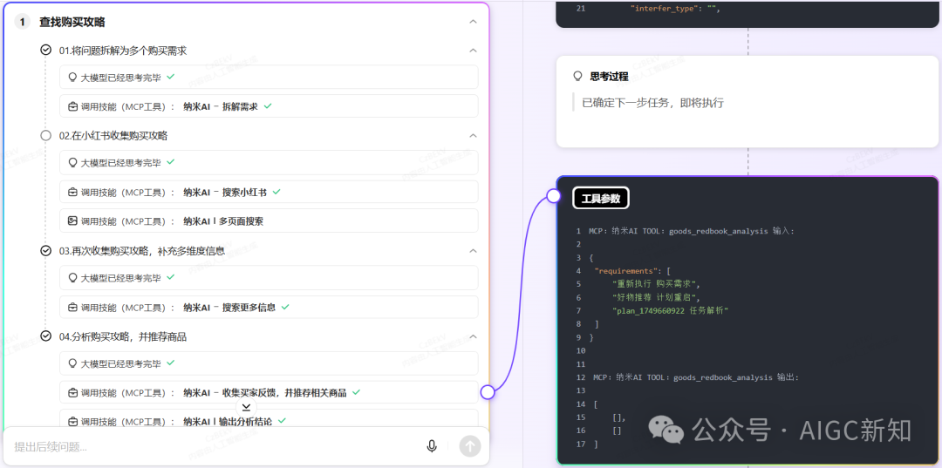Open 大模型已经思考完毕 row under step 02

pyautogui.click(x=270, y=162)
